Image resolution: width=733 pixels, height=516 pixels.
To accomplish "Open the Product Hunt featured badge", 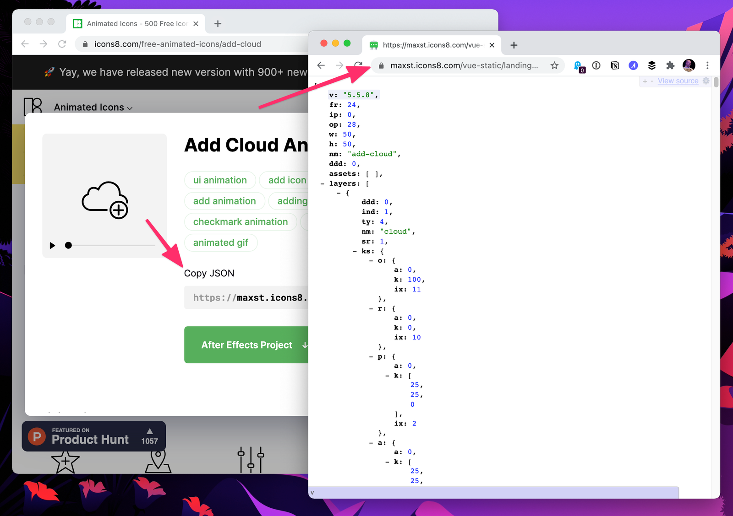I will point(94,436).
